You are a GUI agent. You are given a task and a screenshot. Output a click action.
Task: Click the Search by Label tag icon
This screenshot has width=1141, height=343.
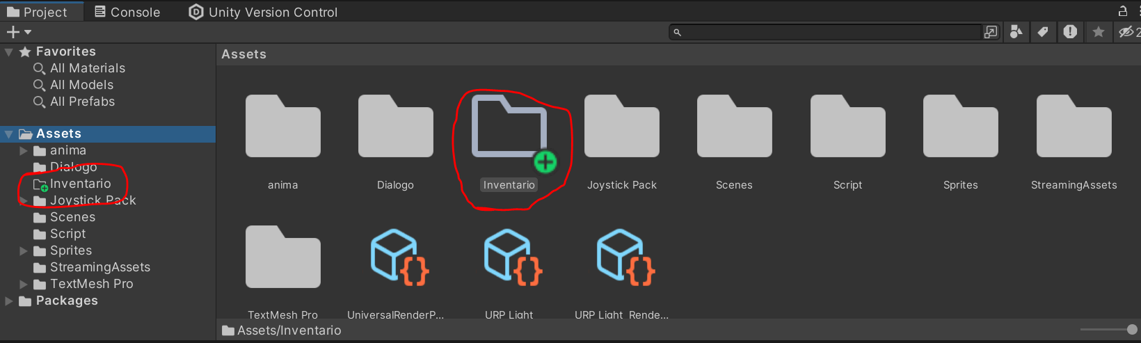tap(1042, 32)
